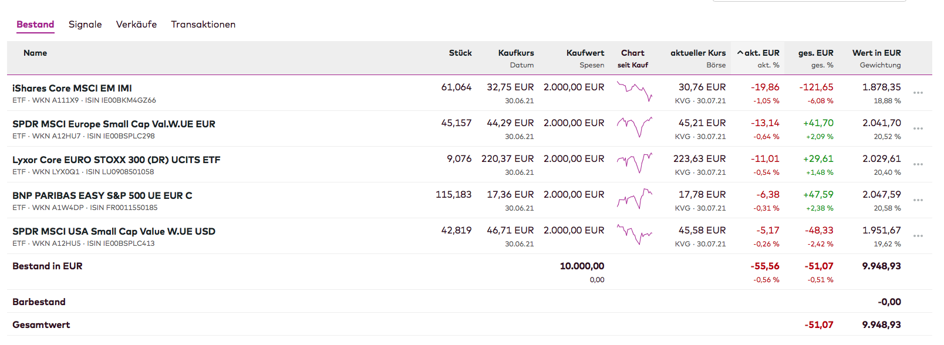Open three-dot menu for SPDR Europe Small Cap

point(918,128)
